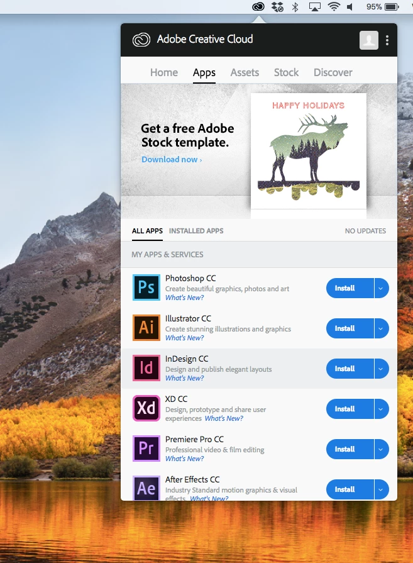Expand Photoshop install options dropdown arrow
This screenshot has width=413, height=563.
click(381, 288)
